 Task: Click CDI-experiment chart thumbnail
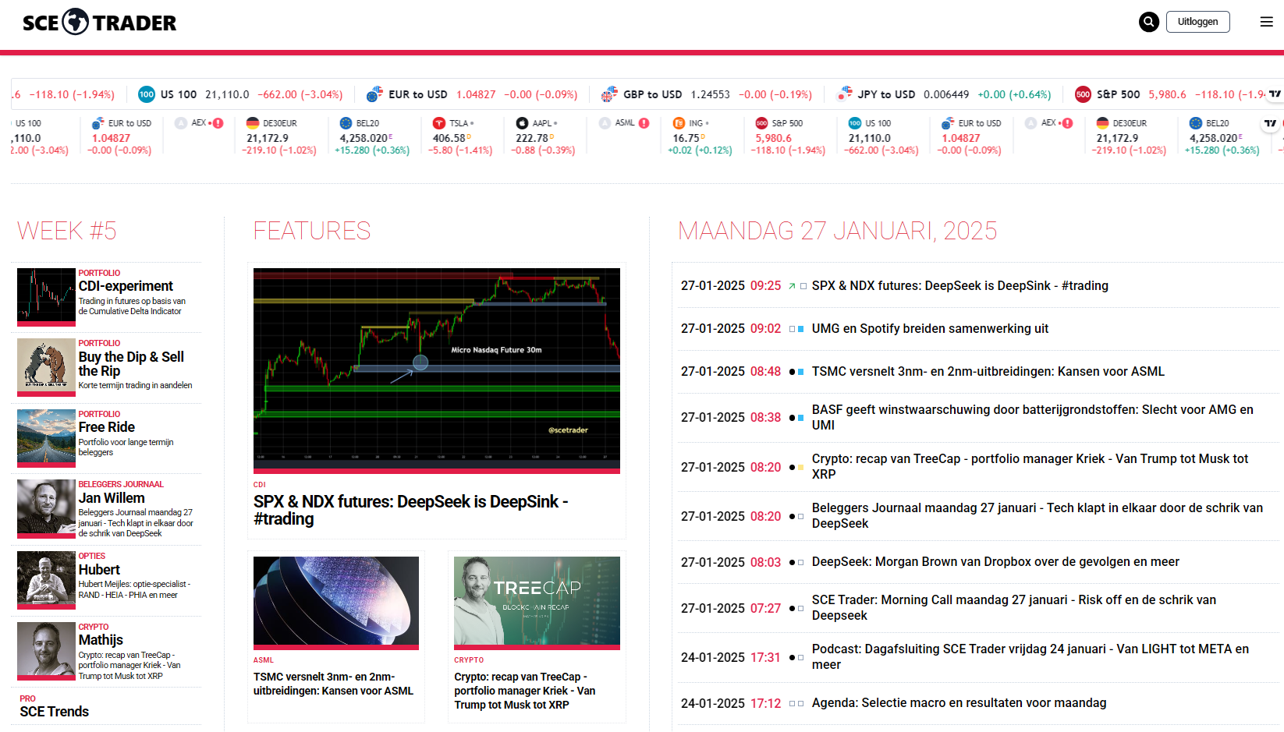(46, 297)
